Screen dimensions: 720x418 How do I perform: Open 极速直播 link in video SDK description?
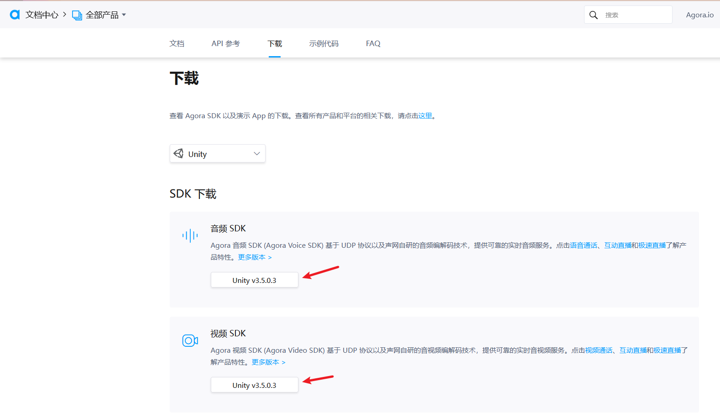point(667,350)
